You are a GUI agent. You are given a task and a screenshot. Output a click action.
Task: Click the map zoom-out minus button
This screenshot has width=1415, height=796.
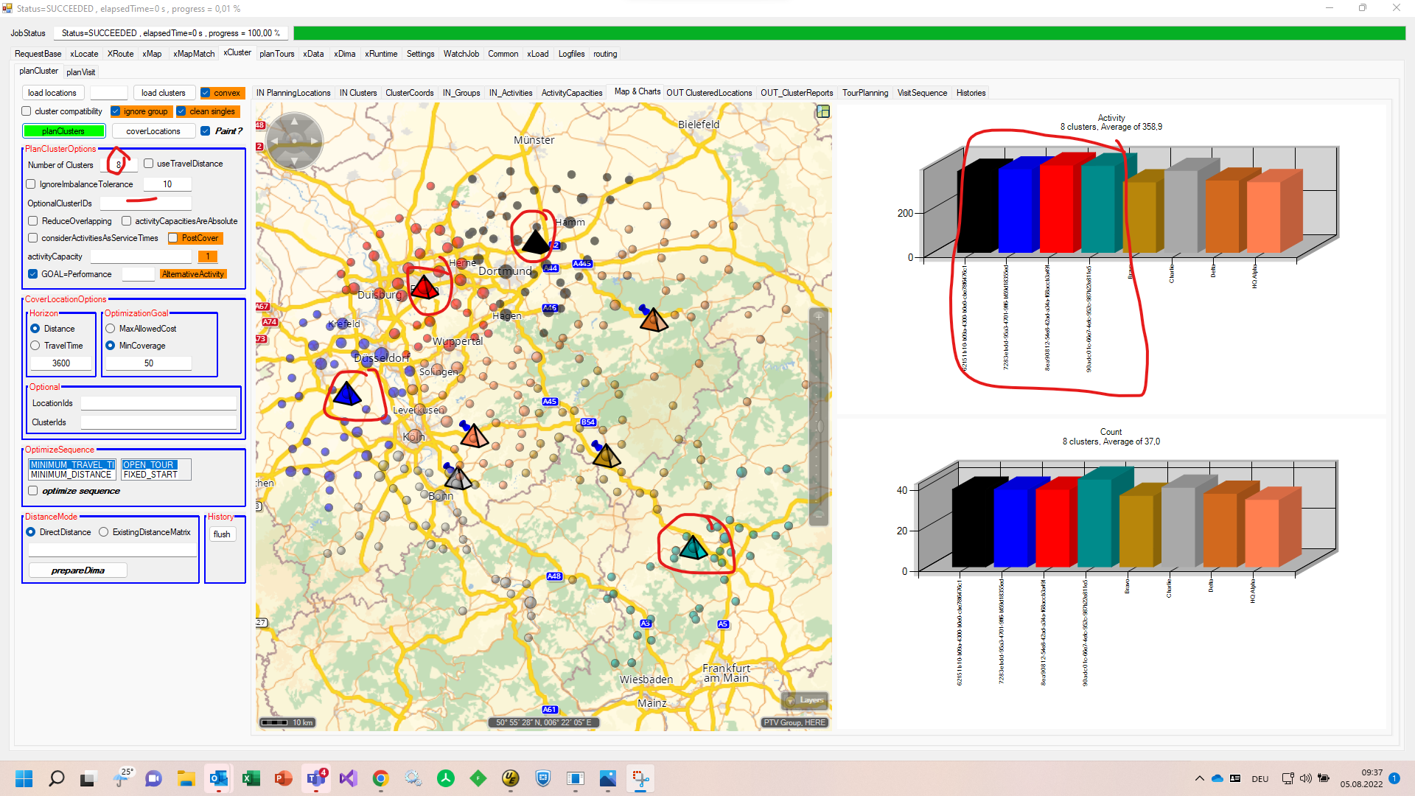818,517
